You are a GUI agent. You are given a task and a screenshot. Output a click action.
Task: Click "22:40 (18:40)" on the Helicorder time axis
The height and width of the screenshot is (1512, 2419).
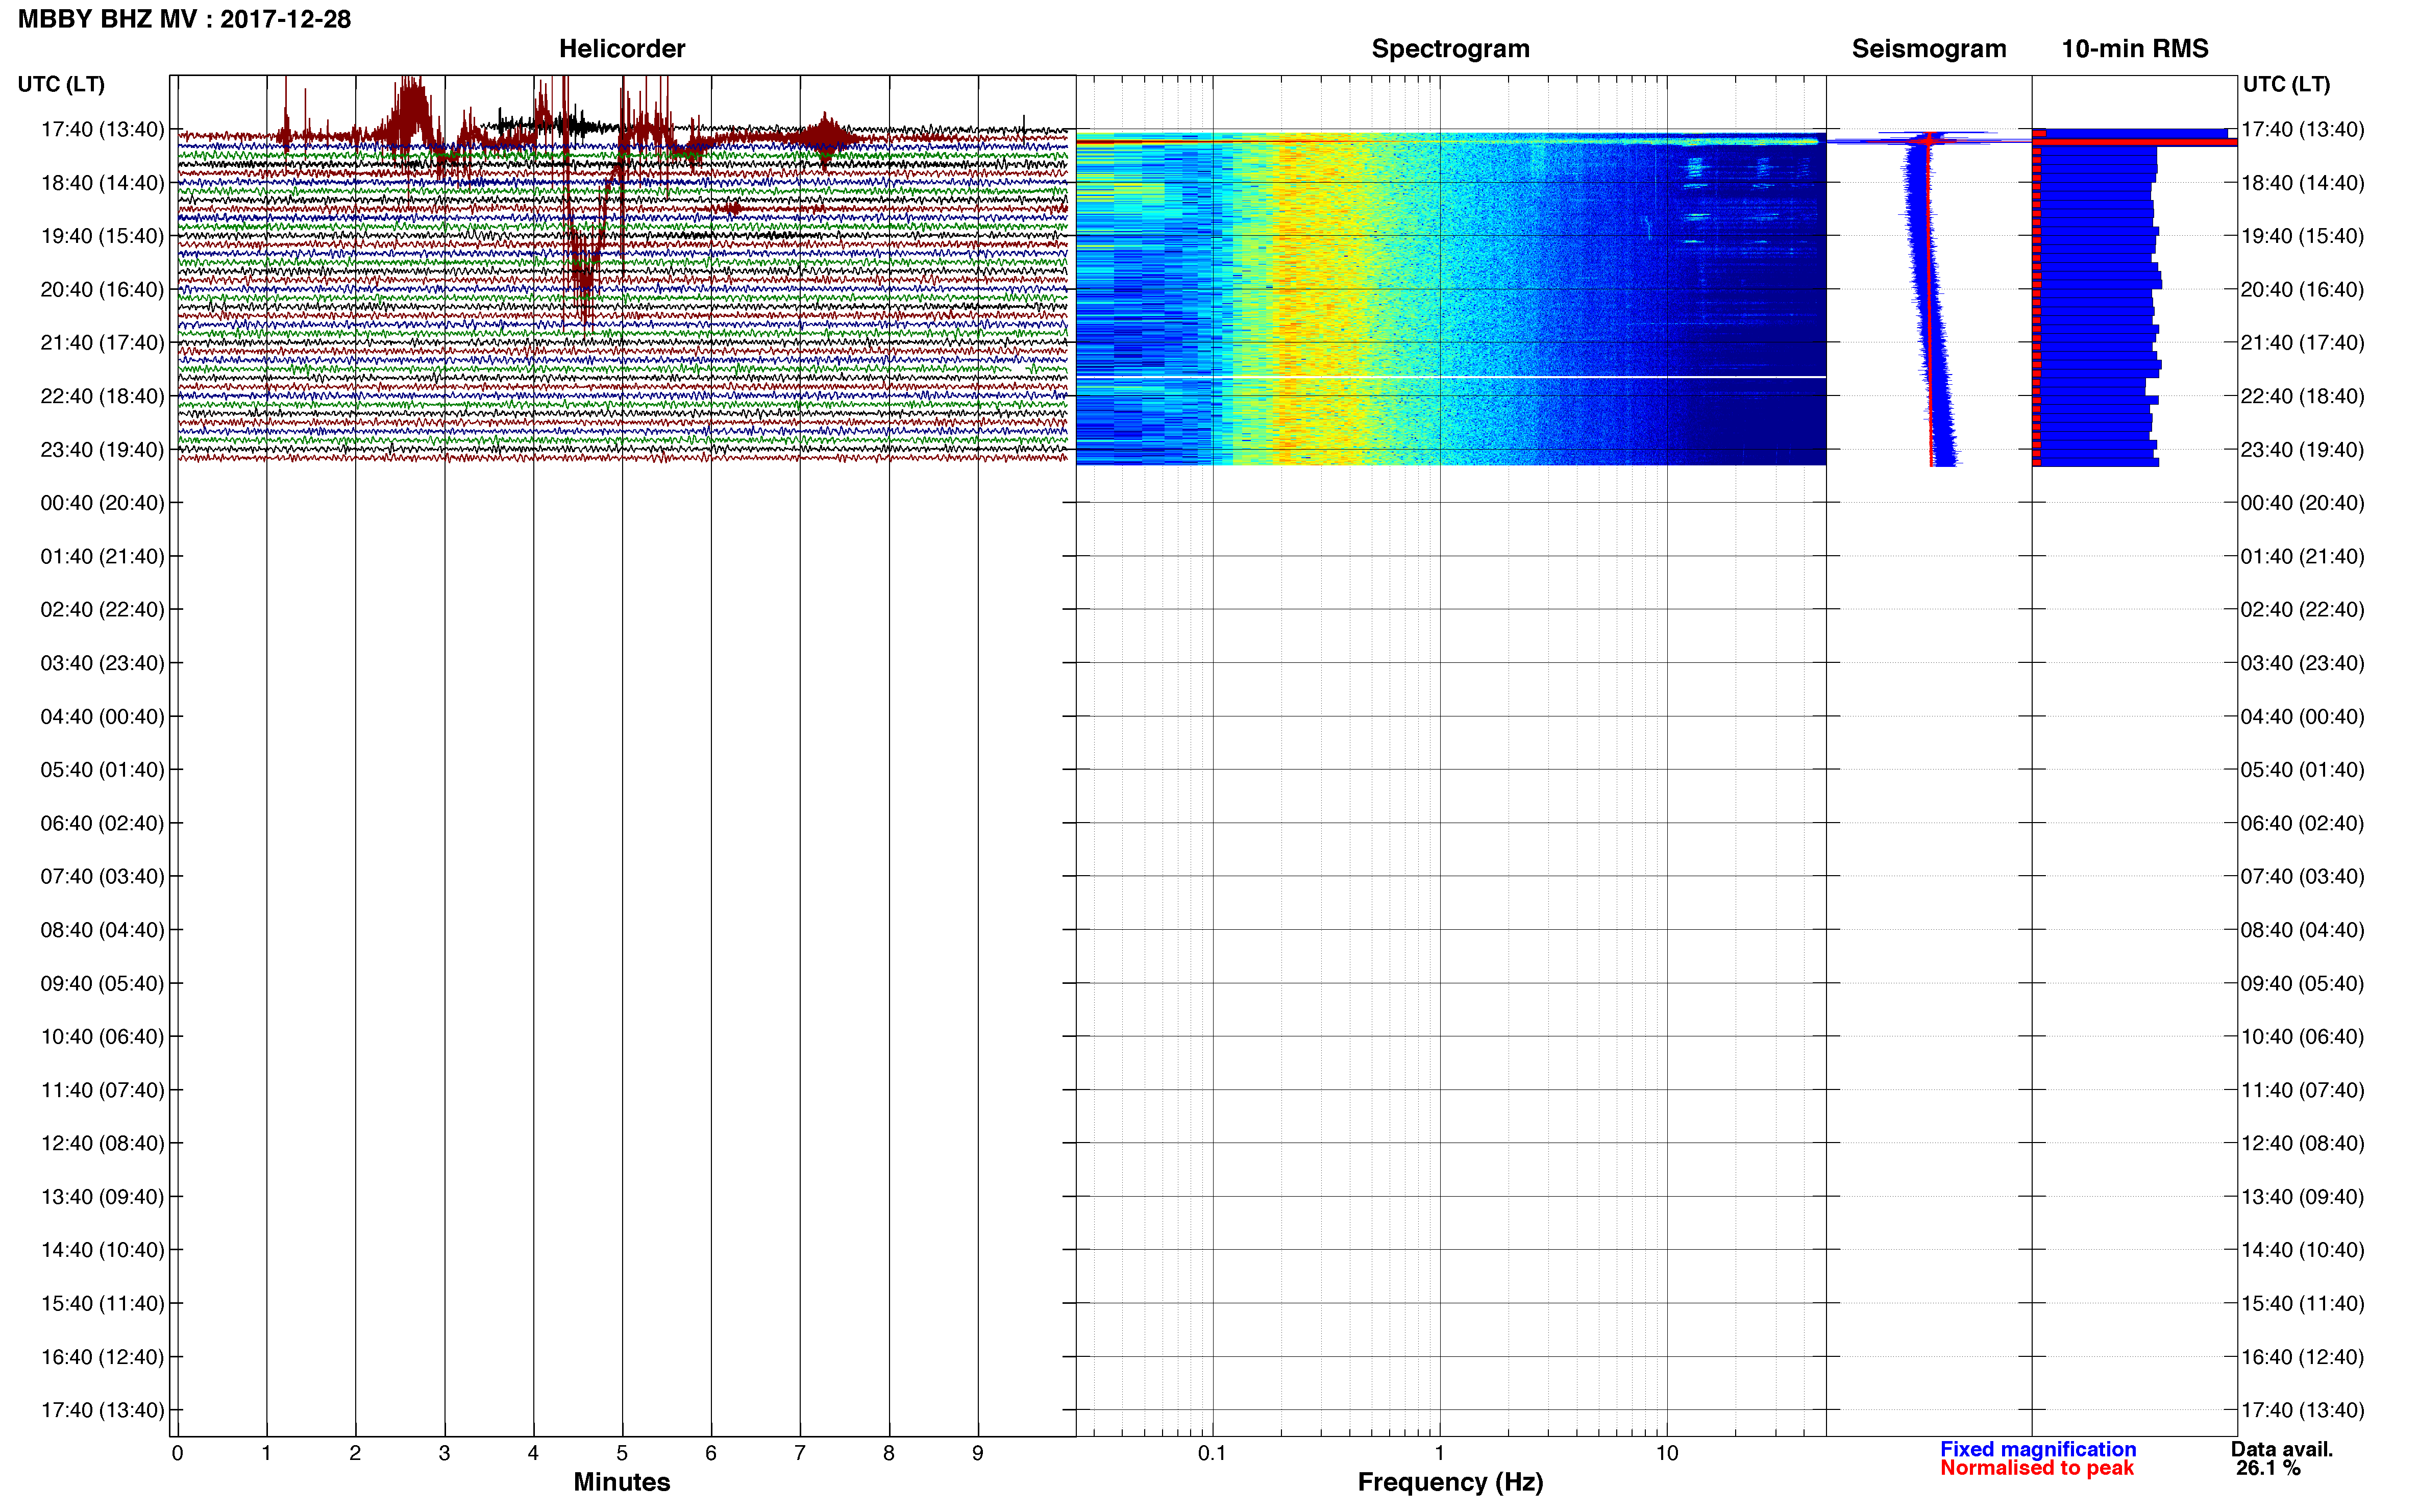tap(102, 396)
